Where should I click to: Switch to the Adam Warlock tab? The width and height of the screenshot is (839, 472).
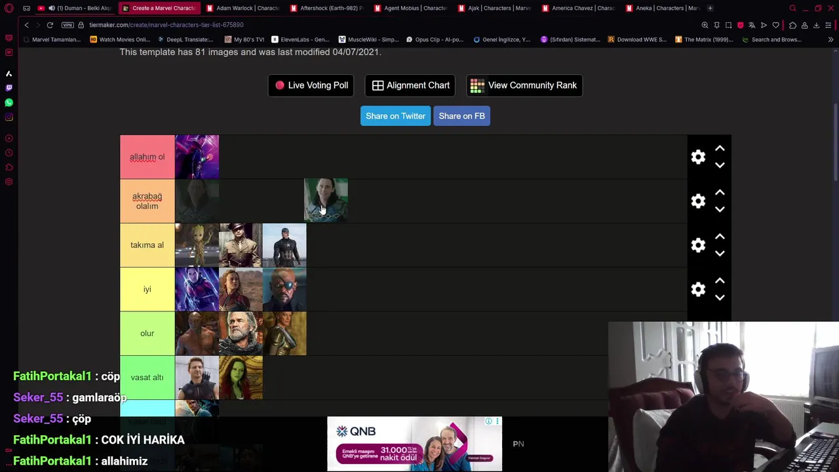243,8
